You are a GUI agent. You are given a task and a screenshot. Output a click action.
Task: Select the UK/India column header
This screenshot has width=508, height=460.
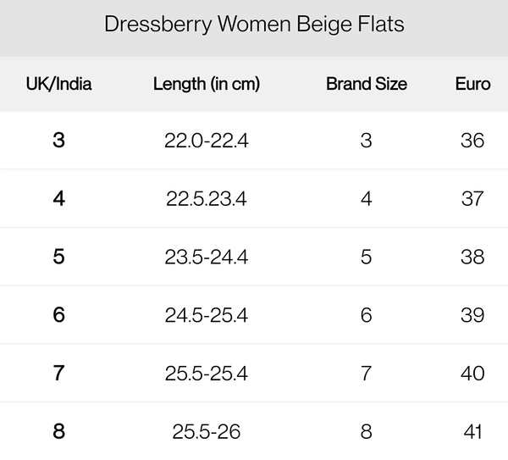58,84
